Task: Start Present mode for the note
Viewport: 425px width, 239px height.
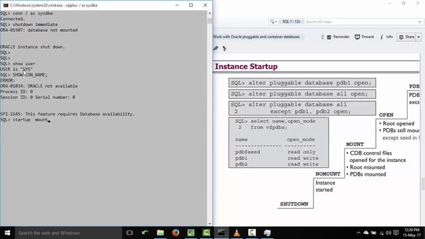Action: pos(364,37)
